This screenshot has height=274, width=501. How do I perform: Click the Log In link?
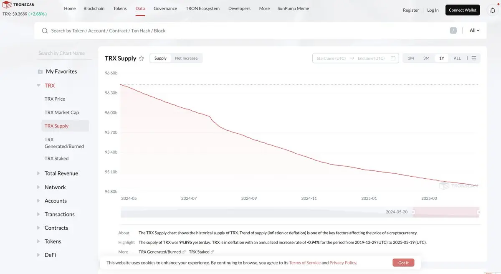pos(433,10)
